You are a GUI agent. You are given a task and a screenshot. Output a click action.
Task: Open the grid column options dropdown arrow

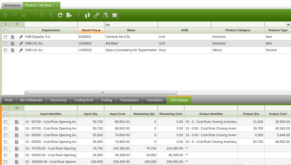[288, 25]
